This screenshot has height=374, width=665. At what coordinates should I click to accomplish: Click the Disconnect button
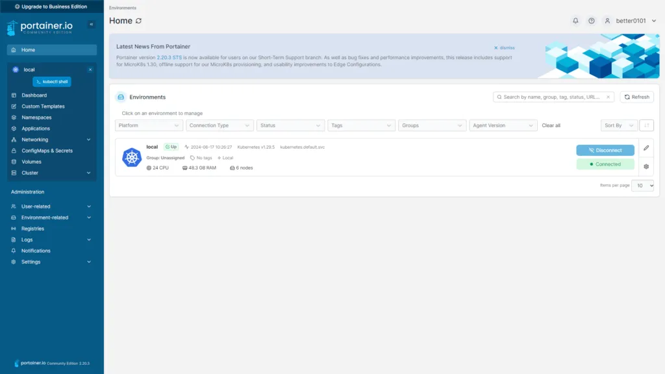coord(605,150)
